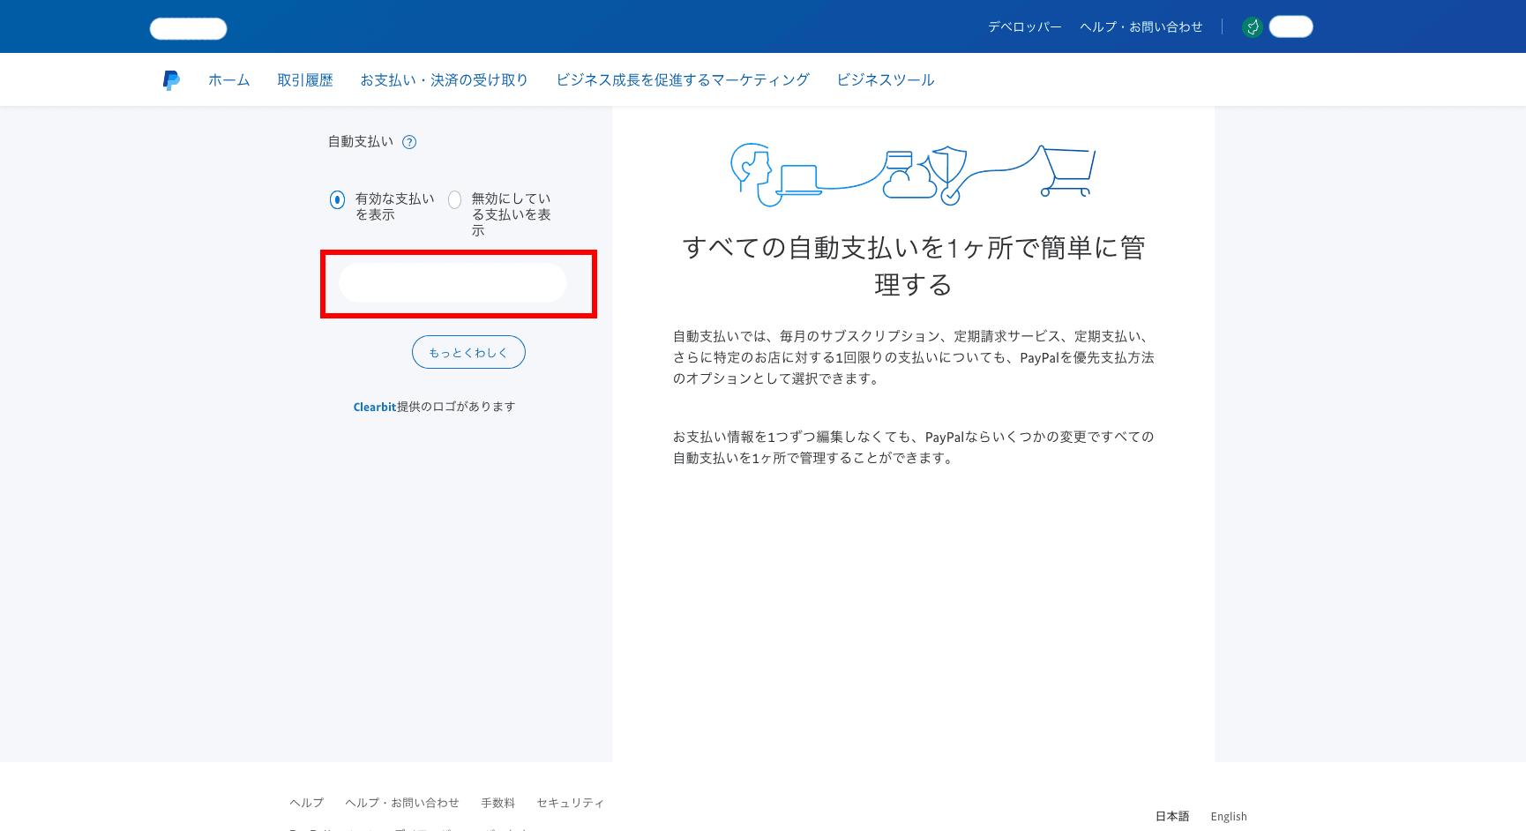
Task: Click the PayPal logo icon
Action: tap(171, 80)
